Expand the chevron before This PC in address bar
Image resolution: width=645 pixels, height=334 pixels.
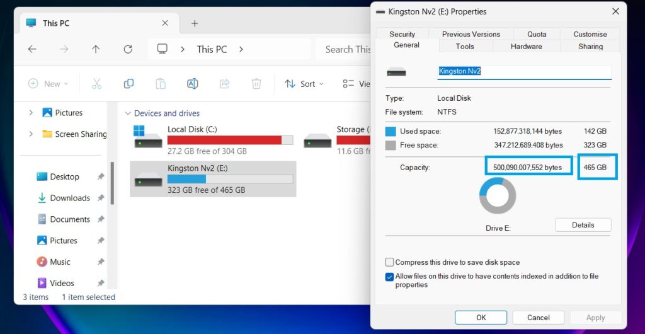(183, 49)
